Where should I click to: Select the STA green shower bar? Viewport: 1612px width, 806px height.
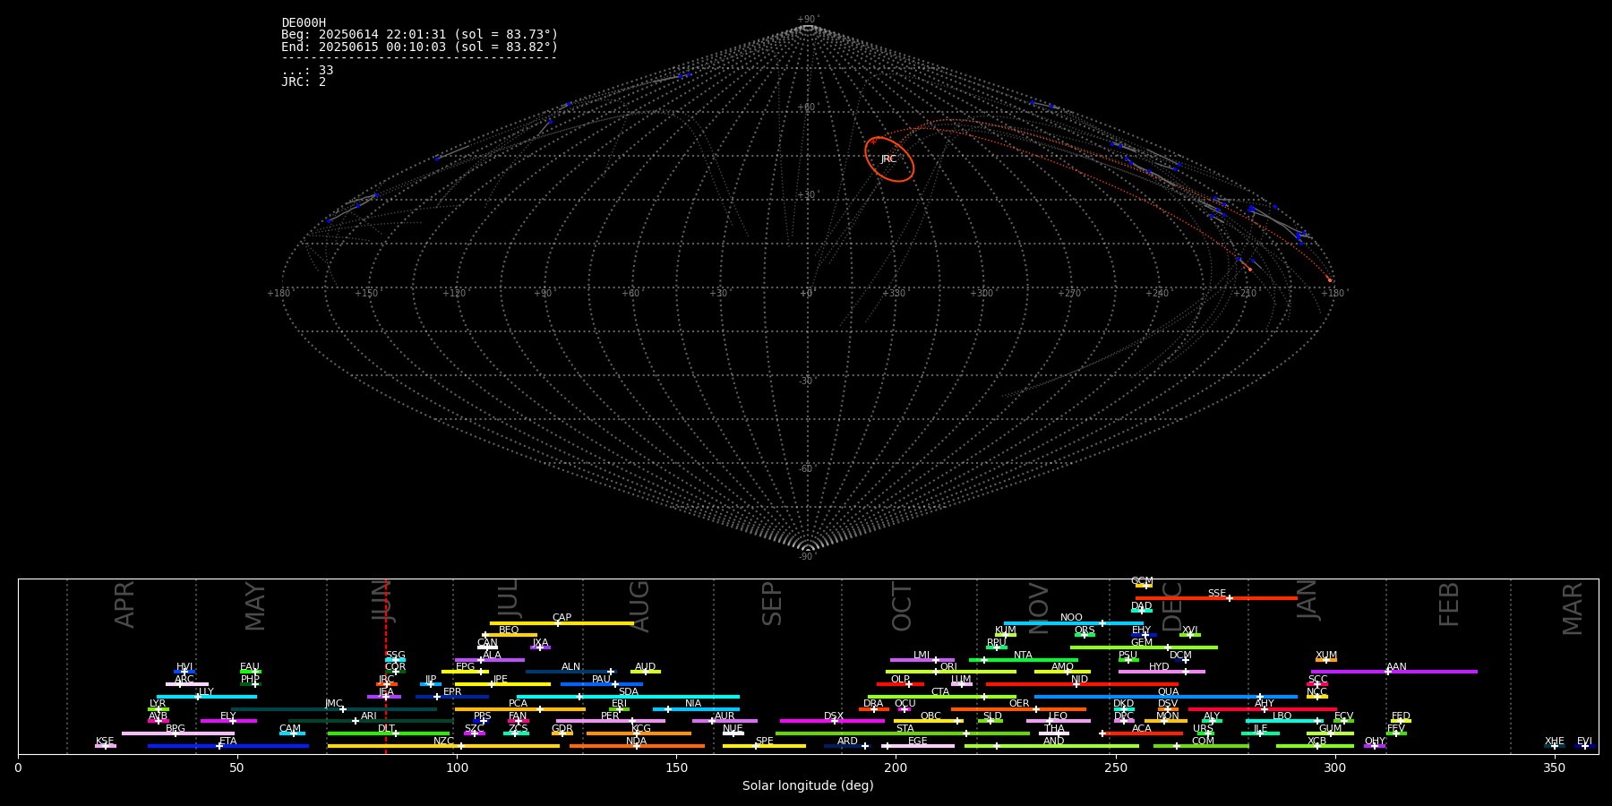[903, 733]
